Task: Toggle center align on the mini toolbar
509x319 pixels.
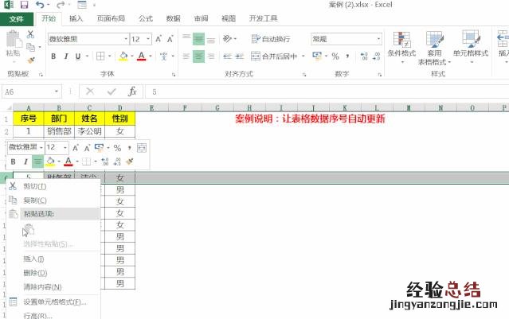Action: pyautogui.click(x=37, y=161)
